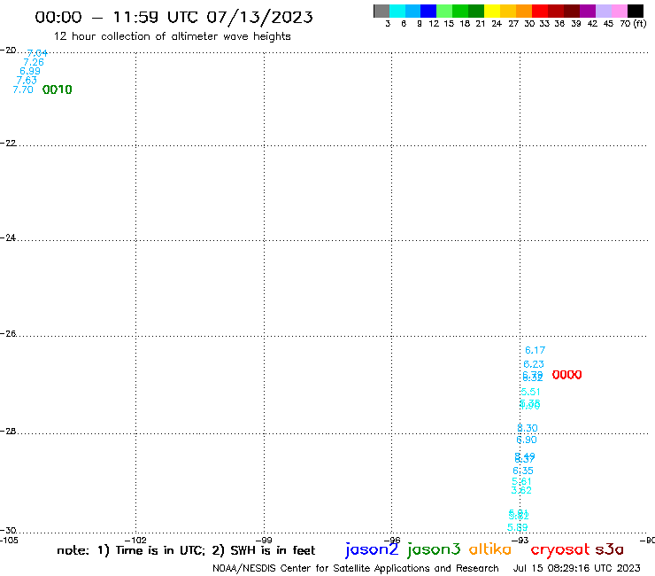The width and height of the screenshot is (655, 576).
Task: Click the '7.26' wave height reading
Action: (34, 62)
